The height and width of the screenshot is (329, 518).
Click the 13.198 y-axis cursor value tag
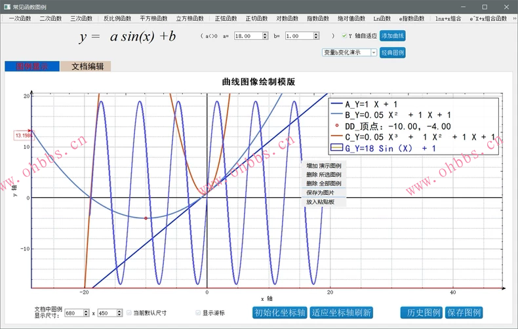[x=22, y=136]
